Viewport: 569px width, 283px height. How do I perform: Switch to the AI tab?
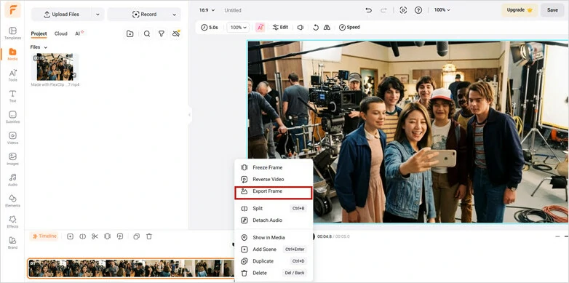pos(79,33)
